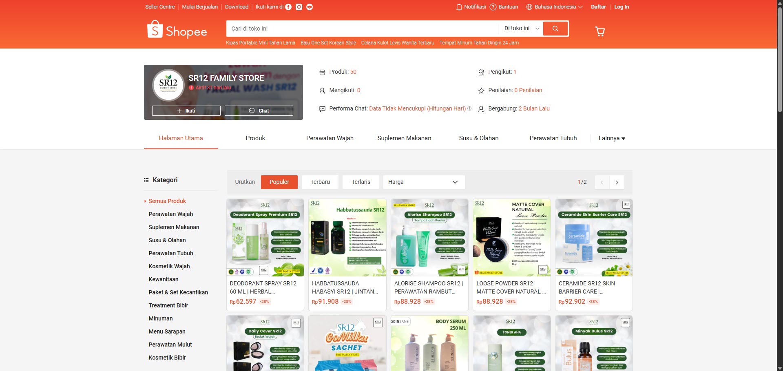Select the Populer sort option
Viewport: 783px width, 371px height.
tap(279, 182)
